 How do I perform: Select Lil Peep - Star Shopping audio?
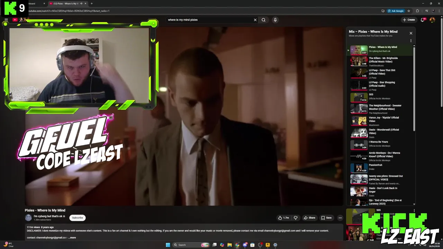click(380, 85)
